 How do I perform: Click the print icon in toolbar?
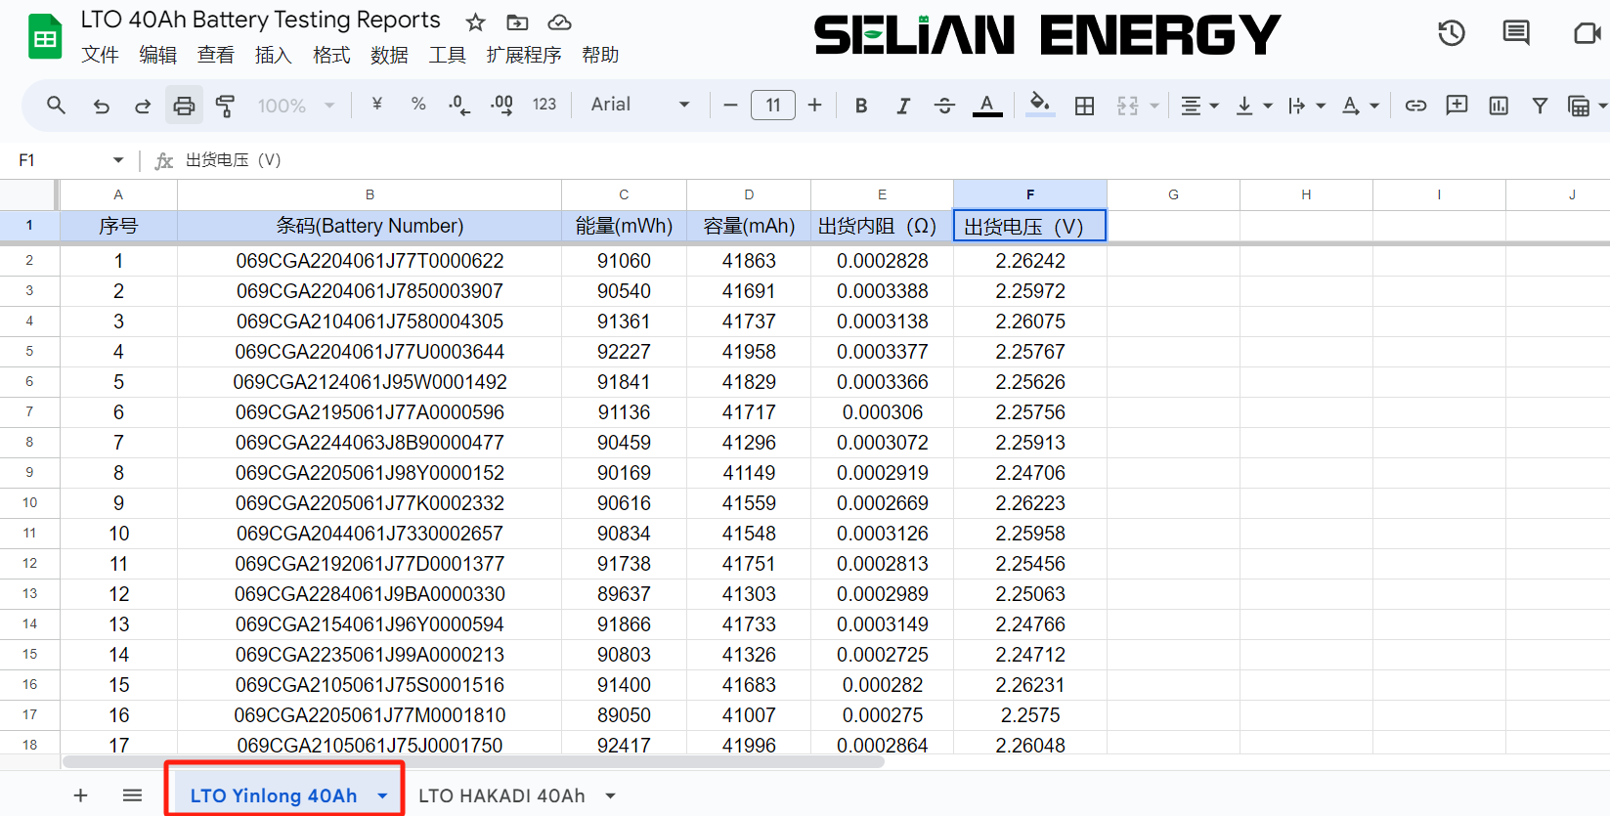pos(184,106)
